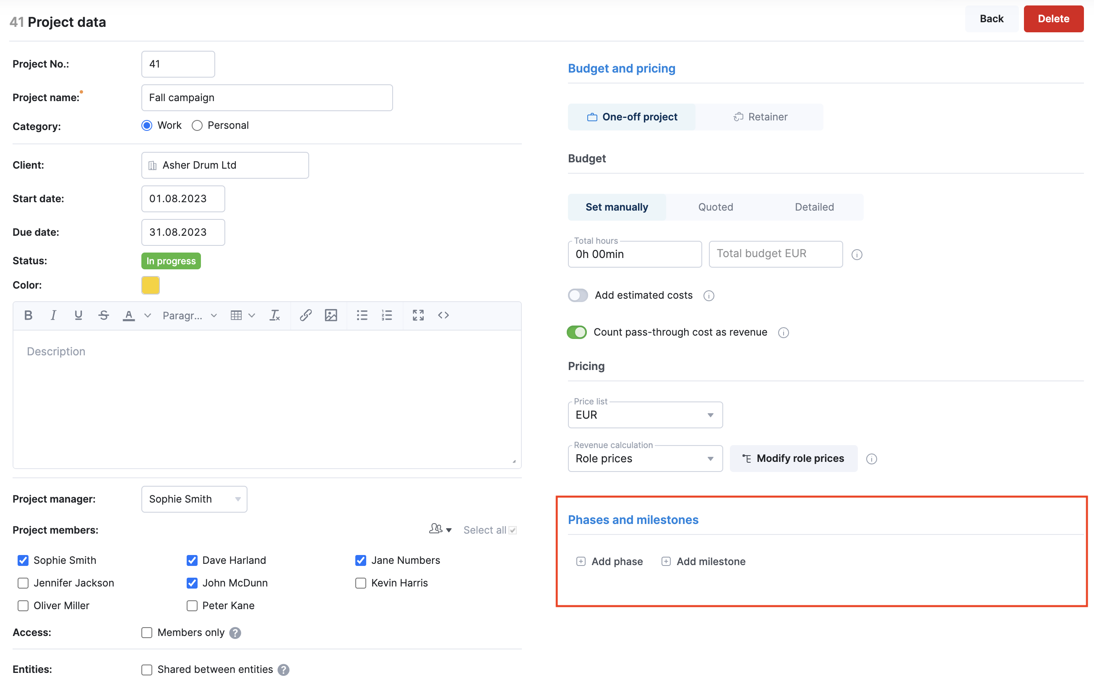
Task: Enable the Add estimated costs toggle
Action: (578, 295)
